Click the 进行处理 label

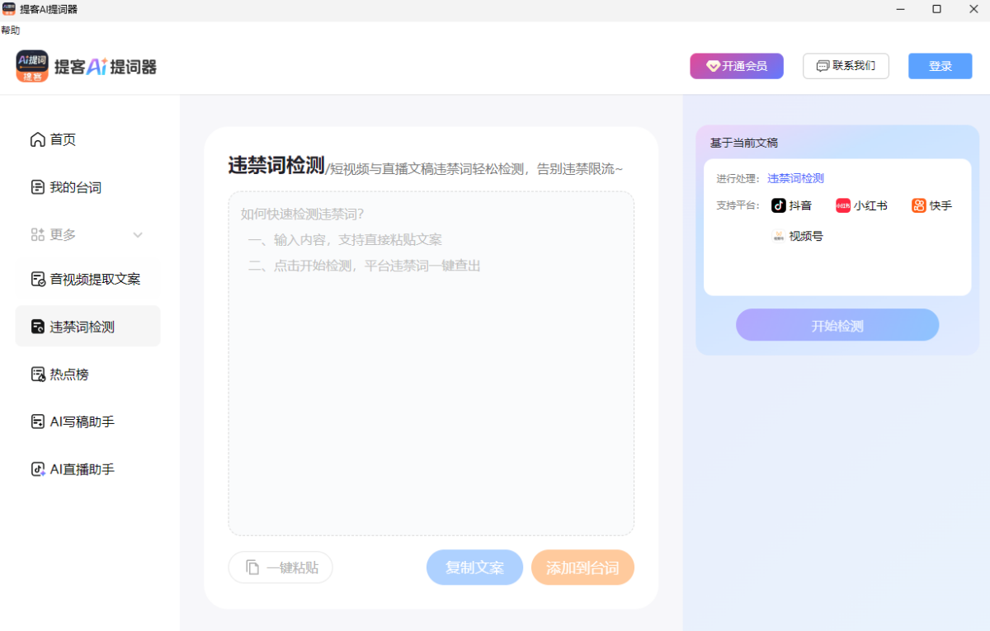click(738, 178)
